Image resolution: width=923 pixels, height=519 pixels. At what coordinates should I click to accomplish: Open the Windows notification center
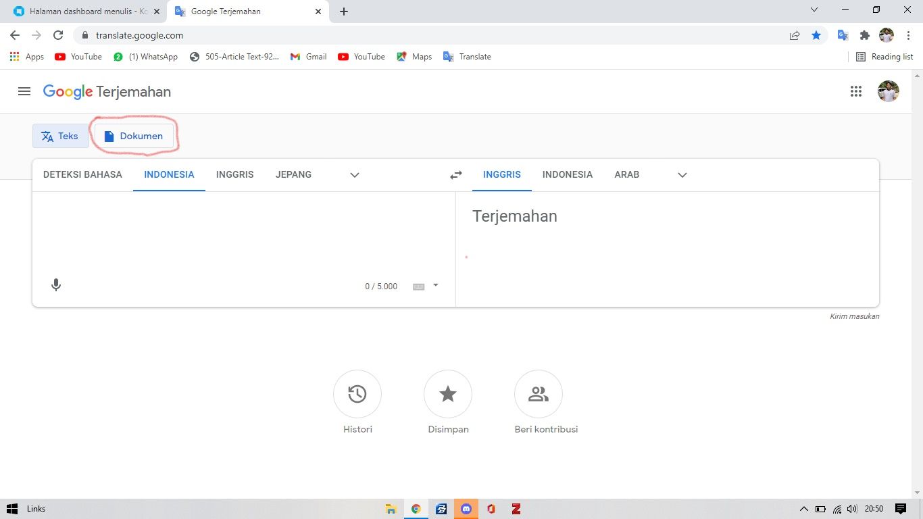coord(901,509)
